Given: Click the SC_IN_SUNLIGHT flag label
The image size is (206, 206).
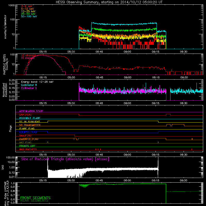Looking at the screenshot, I should 30,122.
